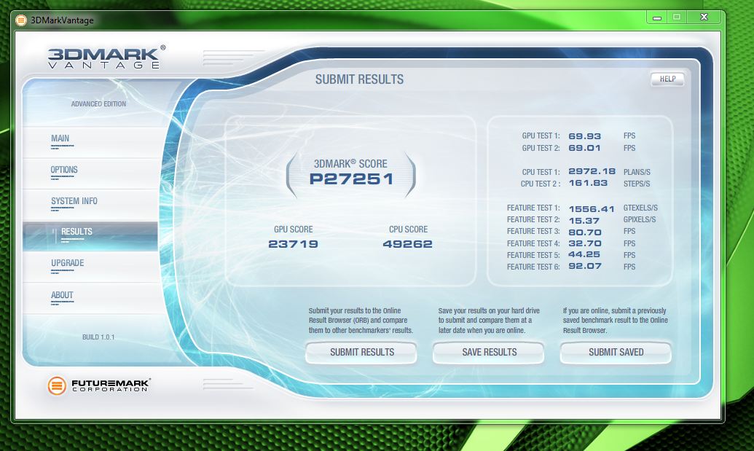The image size is (754, 451).
Task: Close the 3DMarkVantage window
Action: (704, 17)
